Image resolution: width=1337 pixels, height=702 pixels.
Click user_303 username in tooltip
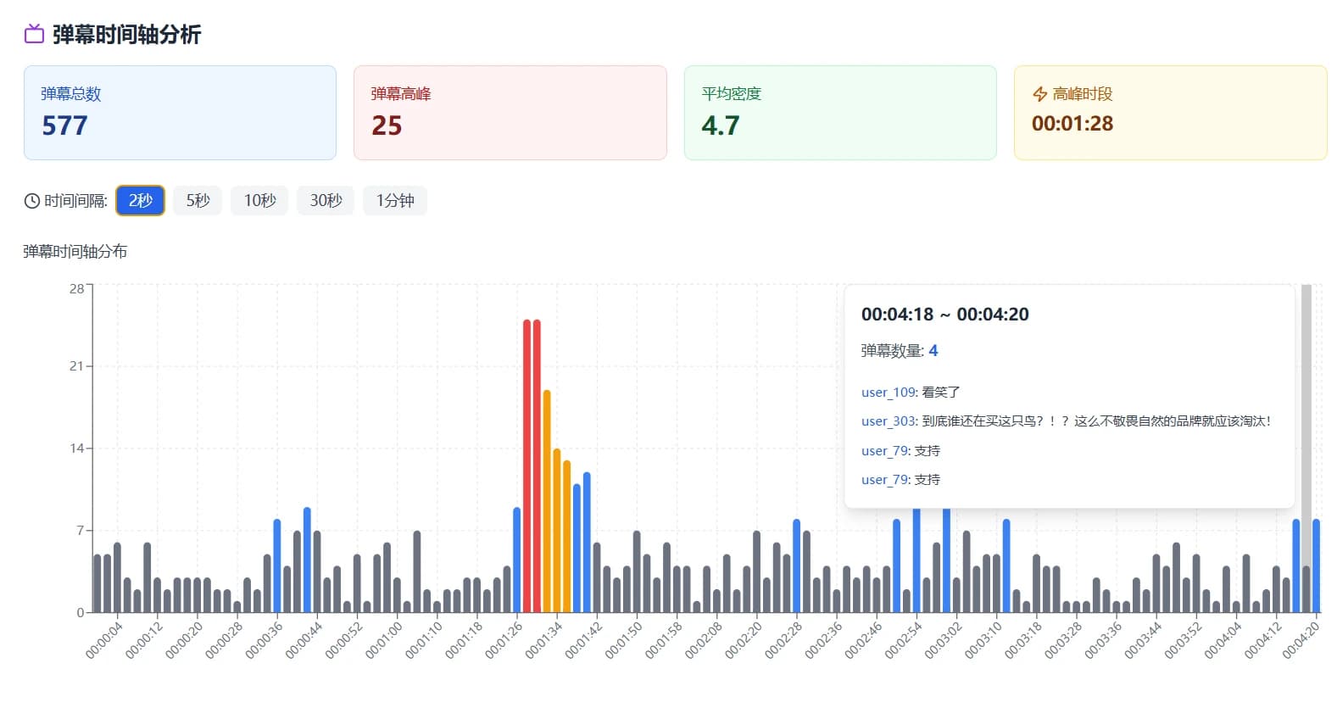click(x=889, y=421)
